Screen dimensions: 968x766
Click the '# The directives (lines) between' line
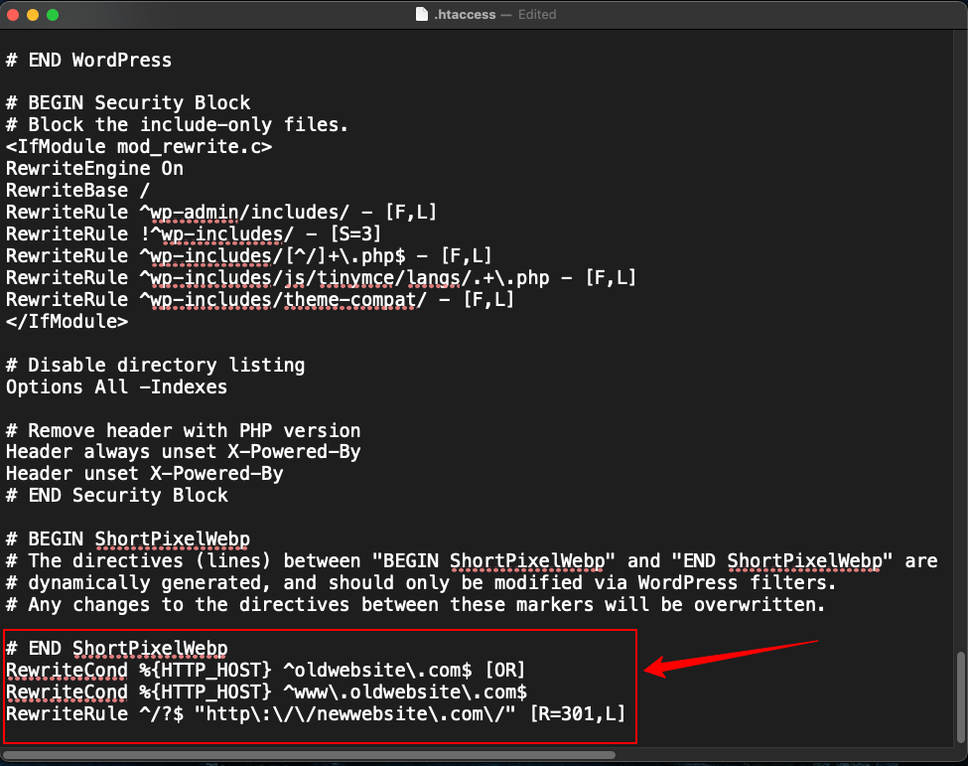(x=472, y=561)
